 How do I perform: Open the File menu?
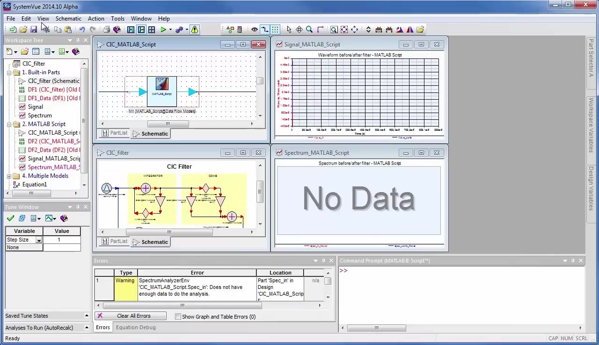[11, 19]
